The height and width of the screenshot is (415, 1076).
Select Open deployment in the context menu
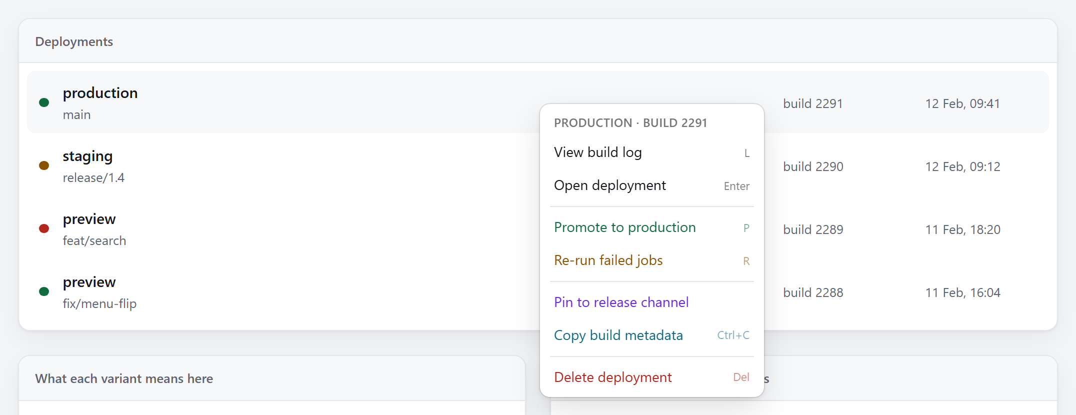point(652,185)
